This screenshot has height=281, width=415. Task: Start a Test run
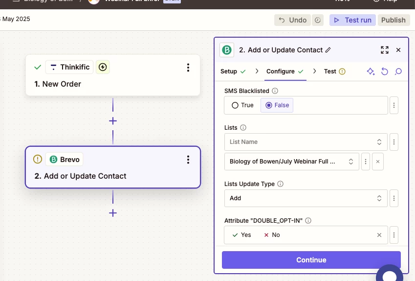(352, 20)
